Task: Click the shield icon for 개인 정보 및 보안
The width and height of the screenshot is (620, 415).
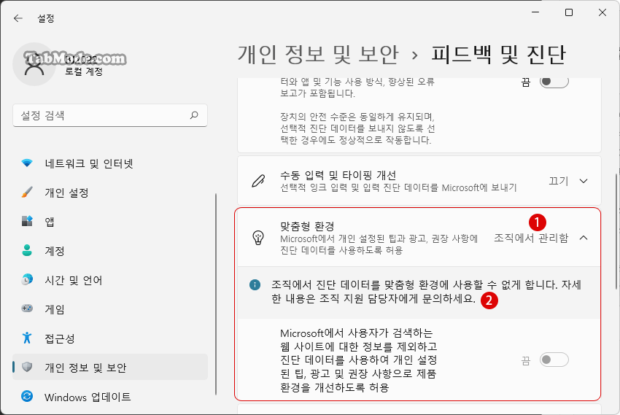Action: pyautogui.click(x=27, y=367)
